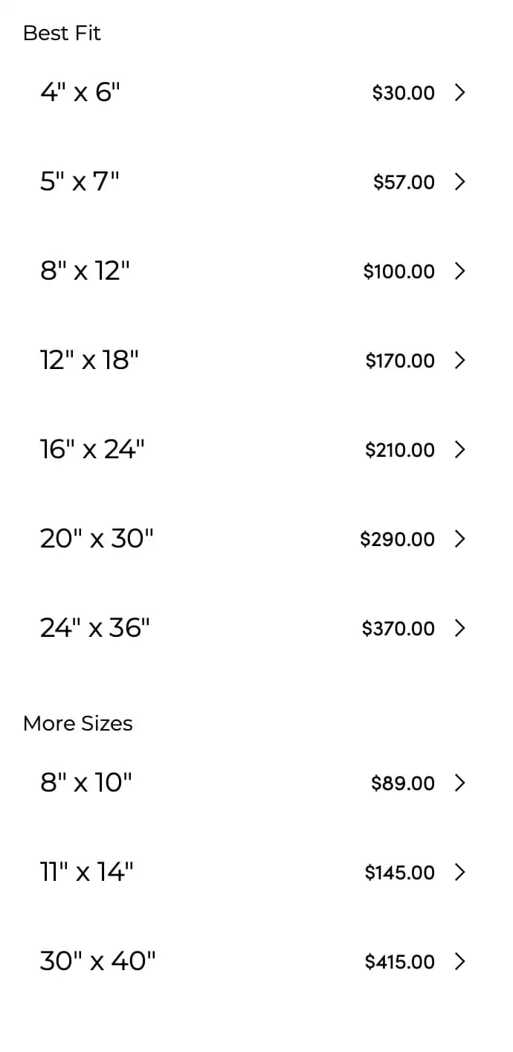This screenshot has height=1052, width=513.
Task: Tap the chevron beside $210.00
Action: 459,450
